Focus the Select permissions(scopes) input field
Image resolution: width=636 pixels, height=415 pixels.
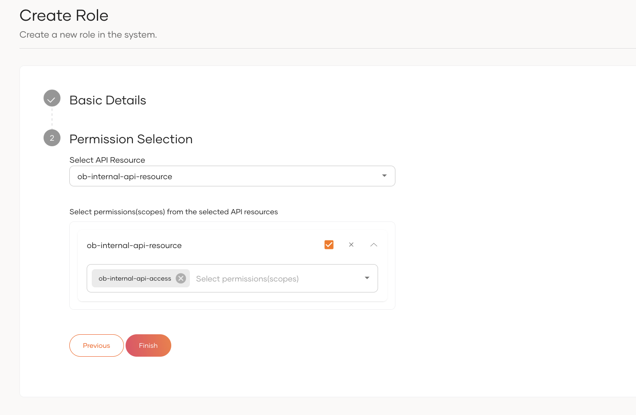[x=271, y=279]
